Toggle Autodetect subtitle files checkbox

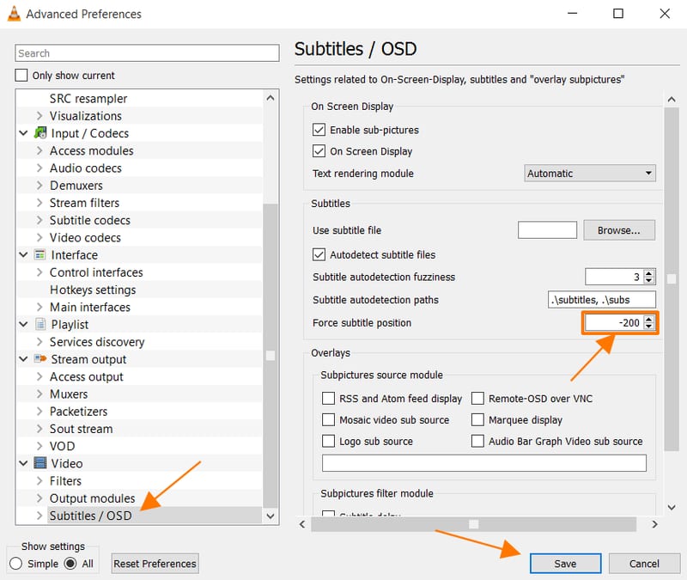click(x=319, y=254)
